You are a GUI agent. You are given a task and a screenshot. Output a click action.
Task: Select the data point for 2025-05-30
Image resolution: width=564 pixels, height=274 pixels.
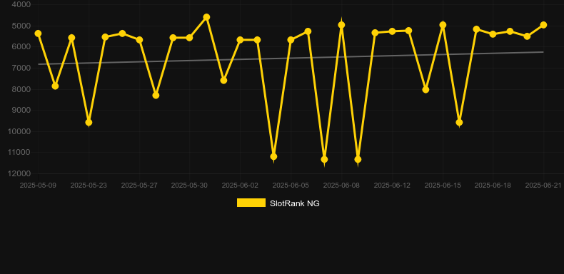click(x=190, y=38)
